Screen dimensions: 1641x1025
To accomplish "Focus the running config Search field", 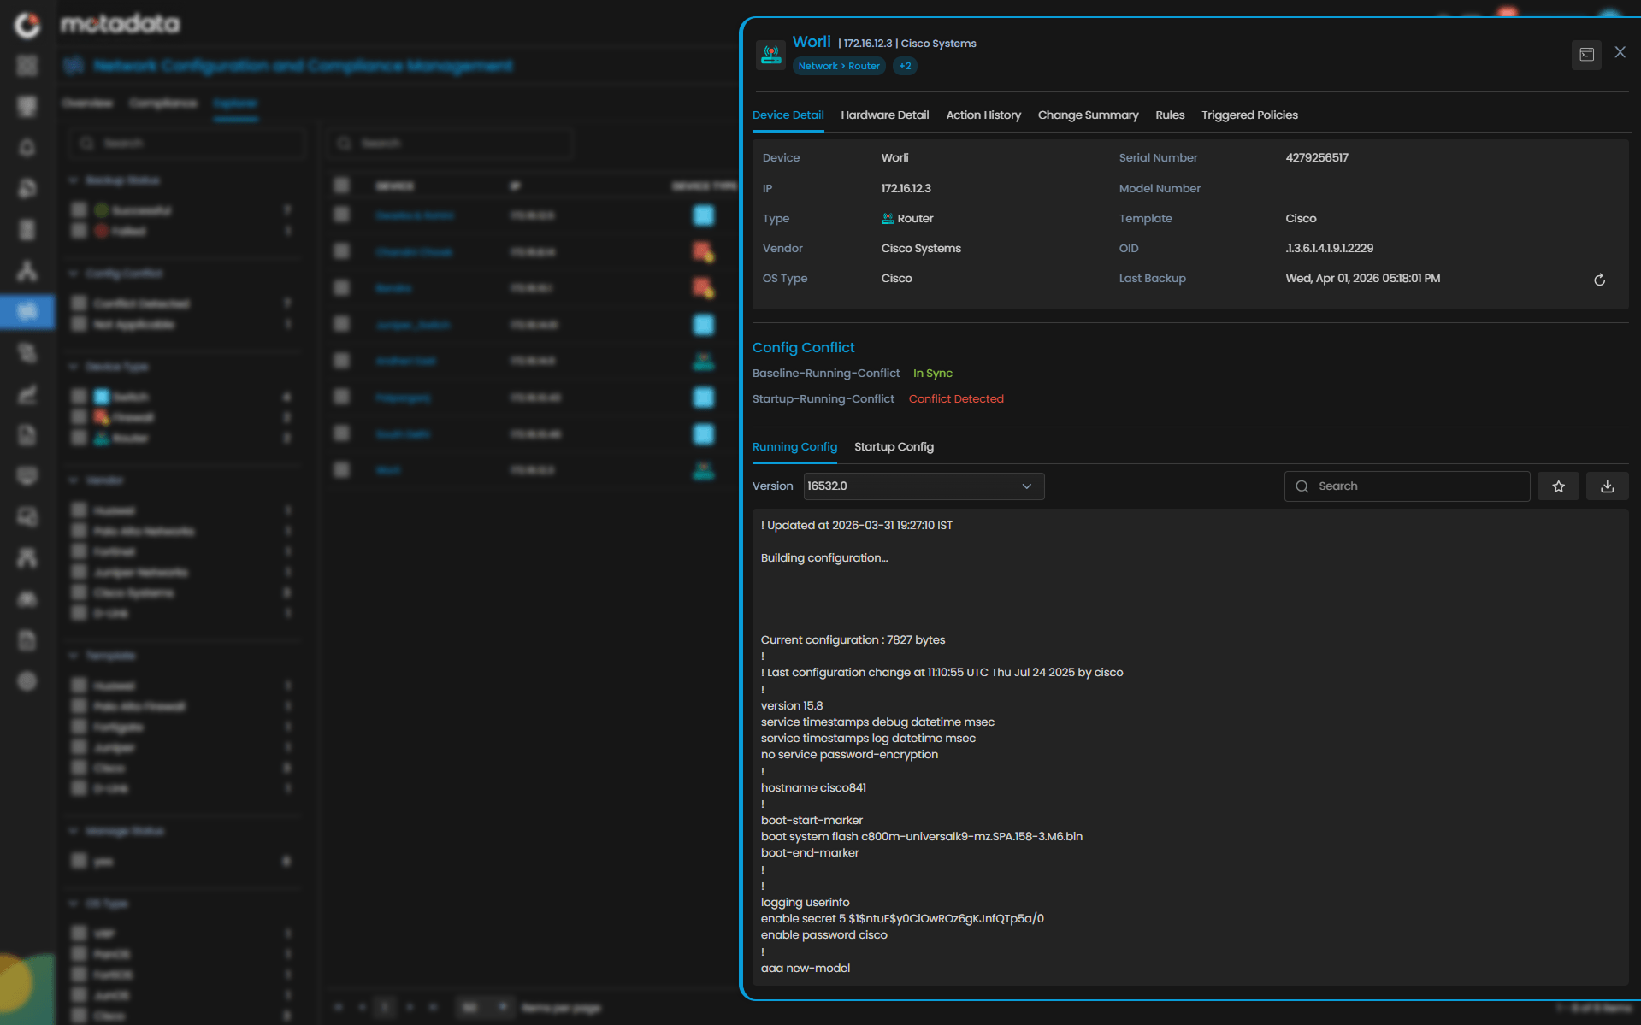I will coord(1420,486).
